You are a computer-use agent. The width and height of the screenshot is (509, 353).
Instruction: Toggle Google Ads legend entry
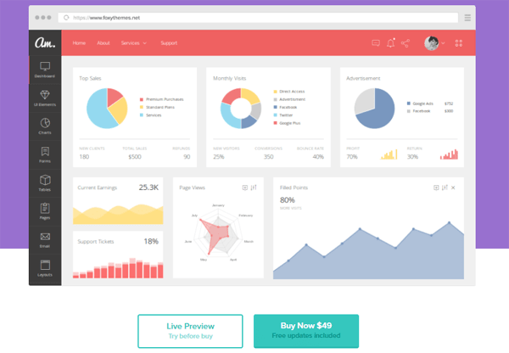coord(420,104)
